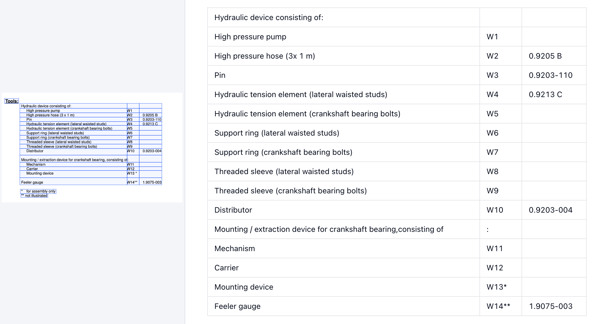The width and height of the screenshot is (595, 324).
Task: Click the underlined Tools: heading in the document
Action: [x=12, y=101]
